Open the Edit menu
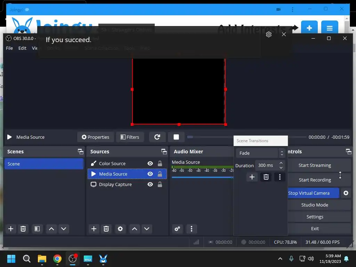This screenshot has height=267, width=356. pyautogui.click(x=22, y=48)
